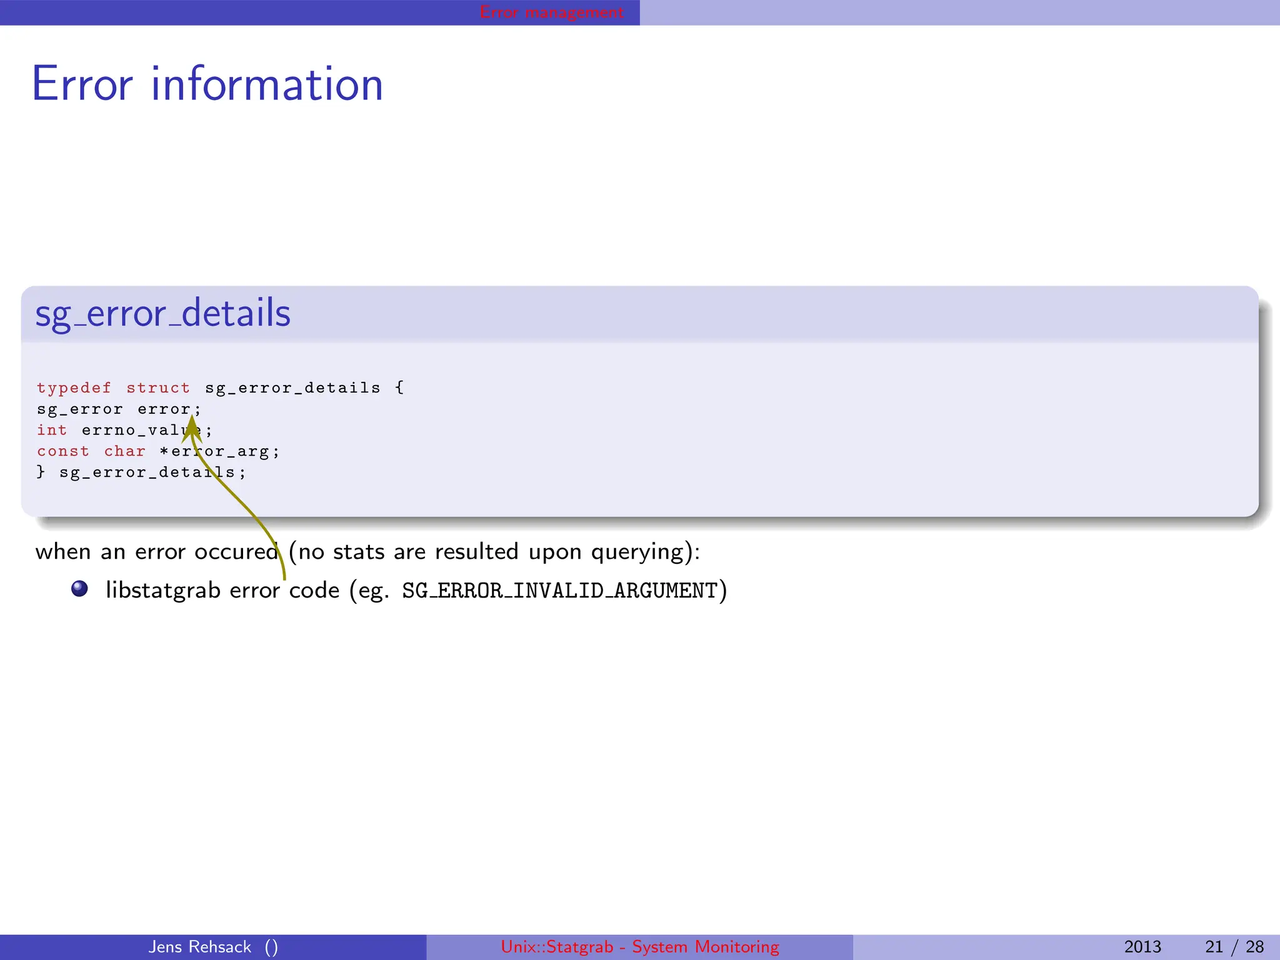Click the 'Error information' slide title
The image size is (1280, 960).
(x=207, y=84)
